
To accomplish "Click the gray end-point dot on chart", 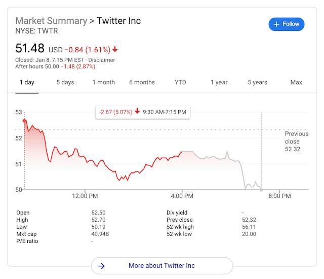I will point(261,189).
